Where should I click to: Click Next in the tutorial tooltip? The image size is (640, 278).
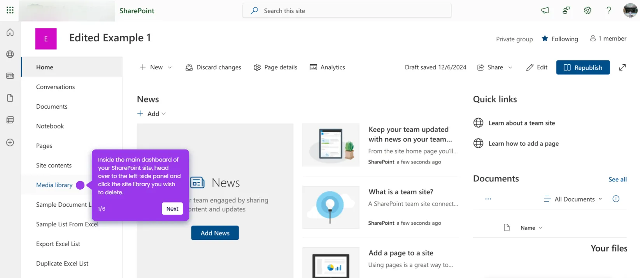point(172,209)
